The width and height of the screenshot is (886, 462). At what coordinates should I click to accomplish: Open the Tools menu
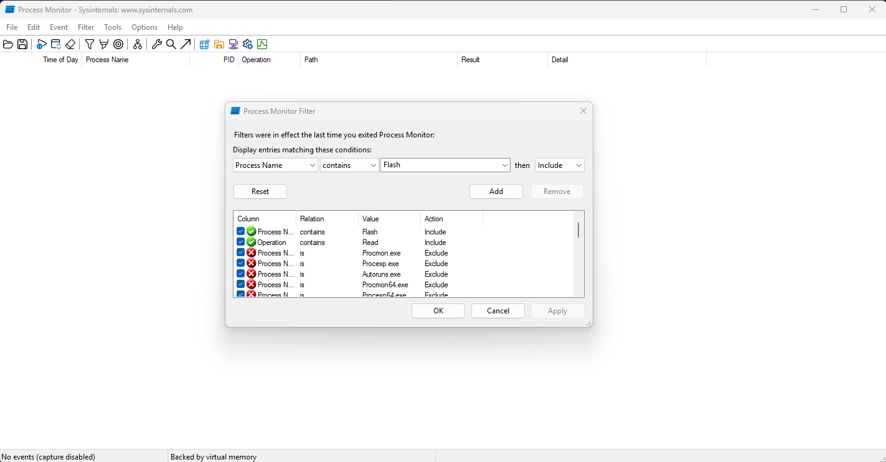click(x=113, y=27)
